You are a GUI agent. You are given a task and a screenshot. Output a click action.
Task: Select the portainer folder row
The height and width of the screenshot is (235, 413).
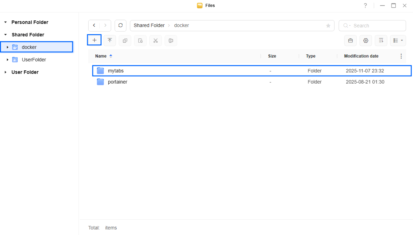(x=117, y=82)
